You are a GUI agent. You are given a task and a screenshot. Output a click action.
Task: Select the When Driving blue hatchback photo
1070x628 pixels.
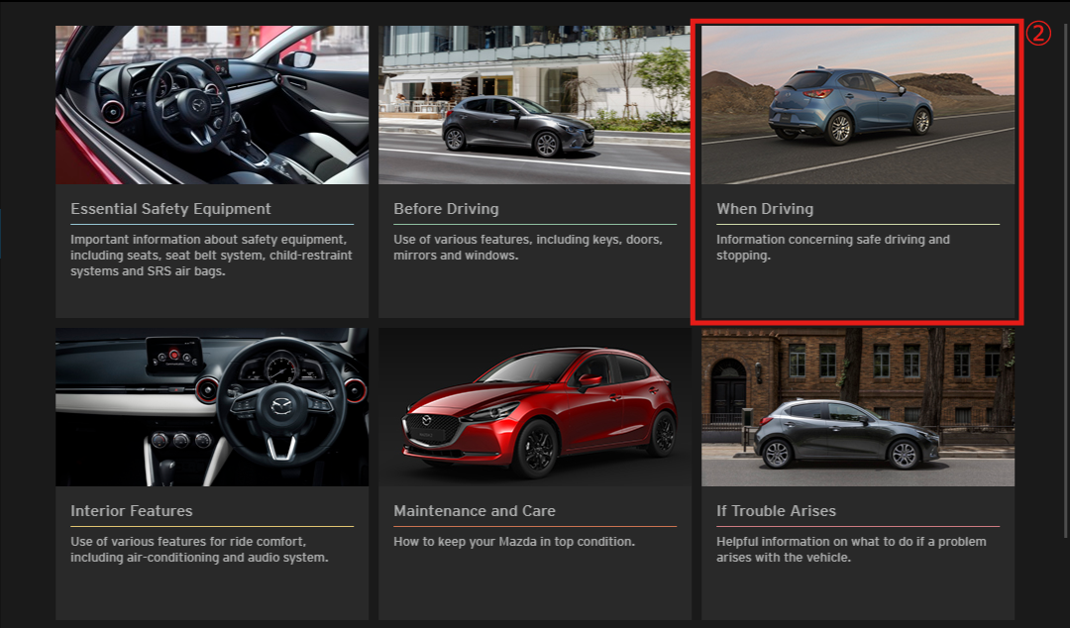[857, 105]
